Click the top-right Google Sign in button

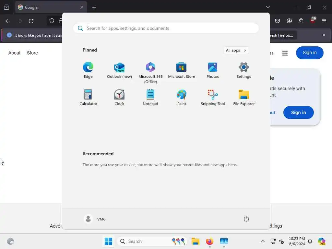click(310, 53)
